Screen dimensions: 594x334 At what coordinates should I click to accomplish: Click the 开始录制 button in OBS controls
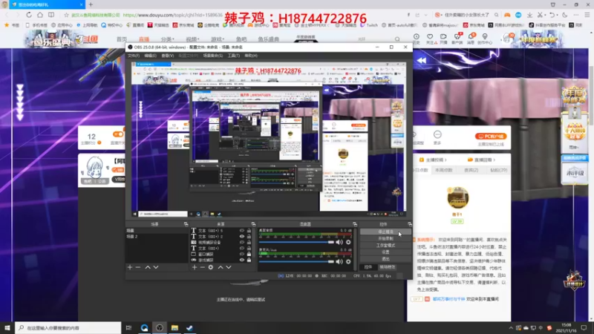[x=385, y=238]
